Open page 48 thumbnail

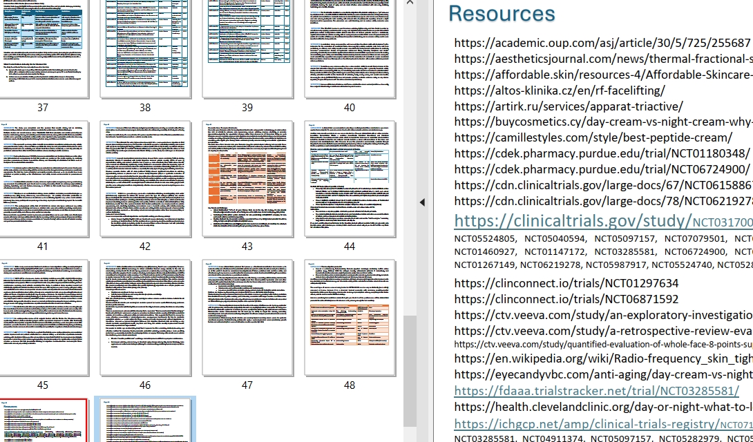point(350,318)
